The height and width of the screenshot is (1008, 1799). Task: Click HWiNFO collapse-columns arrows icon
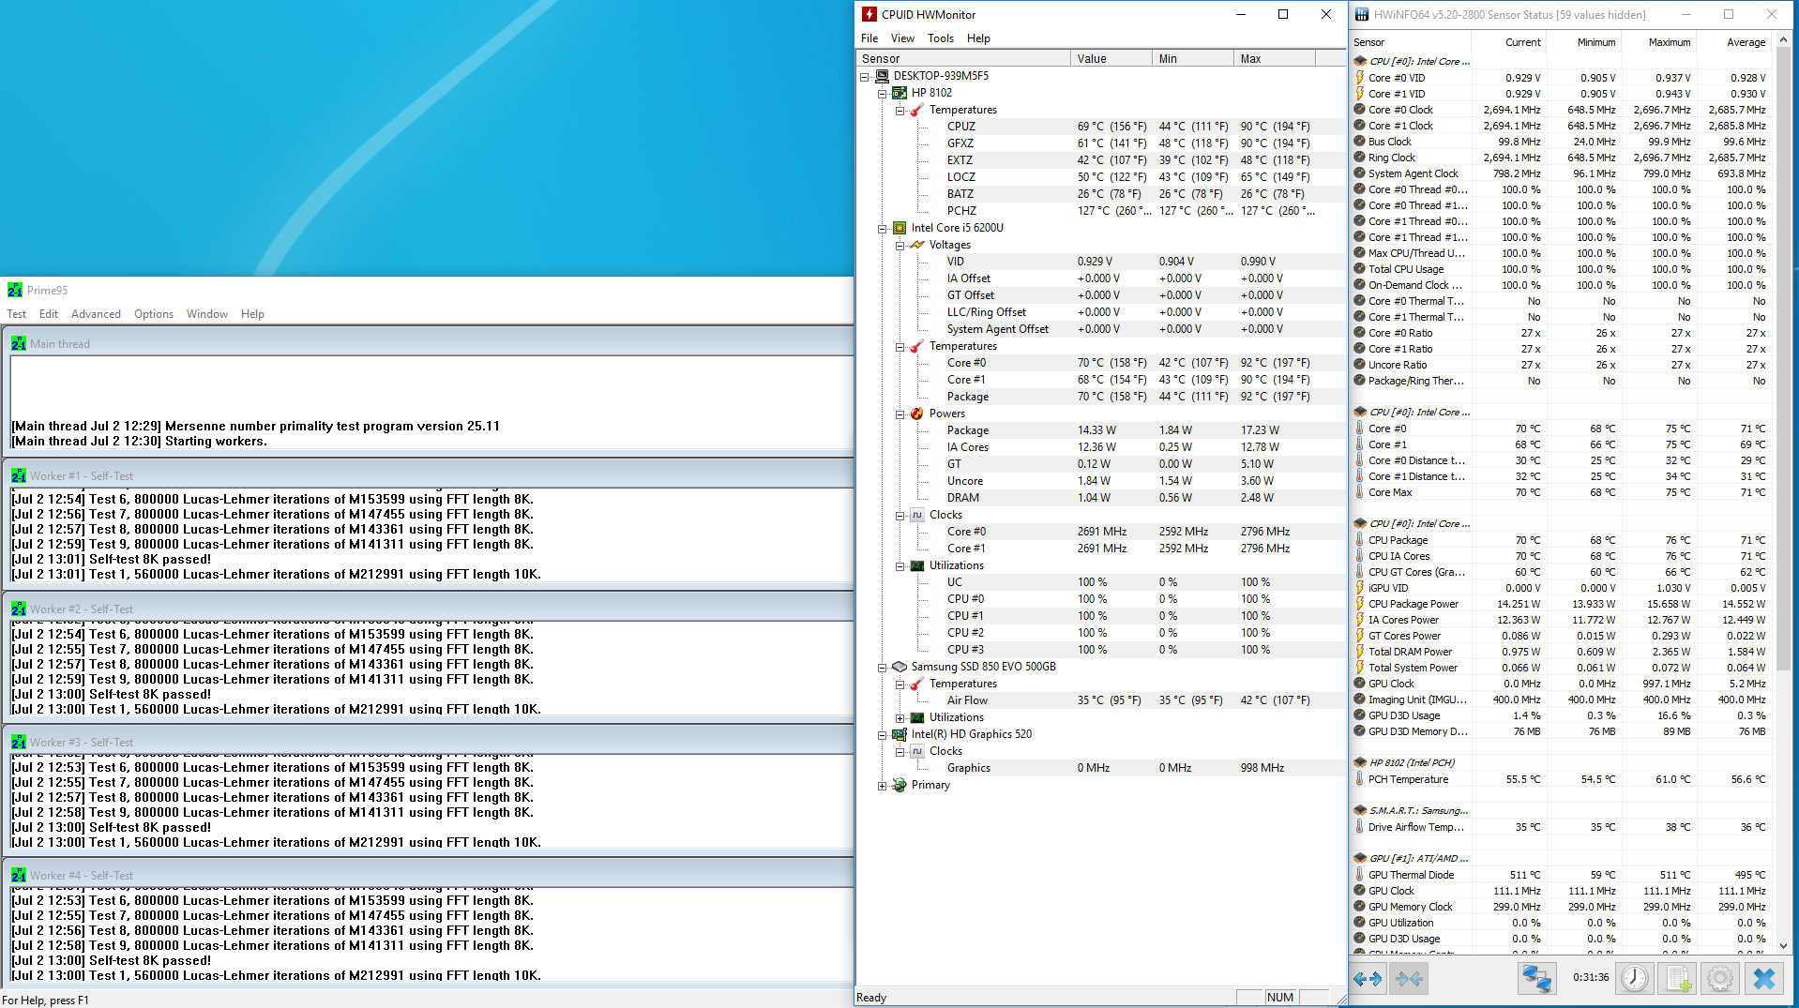point(1409,979)
